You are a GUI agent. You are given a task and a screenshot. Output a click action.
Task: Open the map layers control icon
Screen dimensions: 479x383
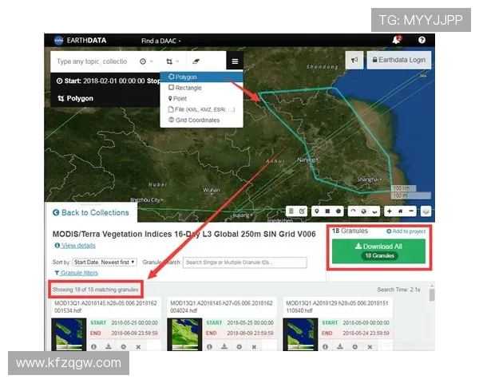click(426, 211)
